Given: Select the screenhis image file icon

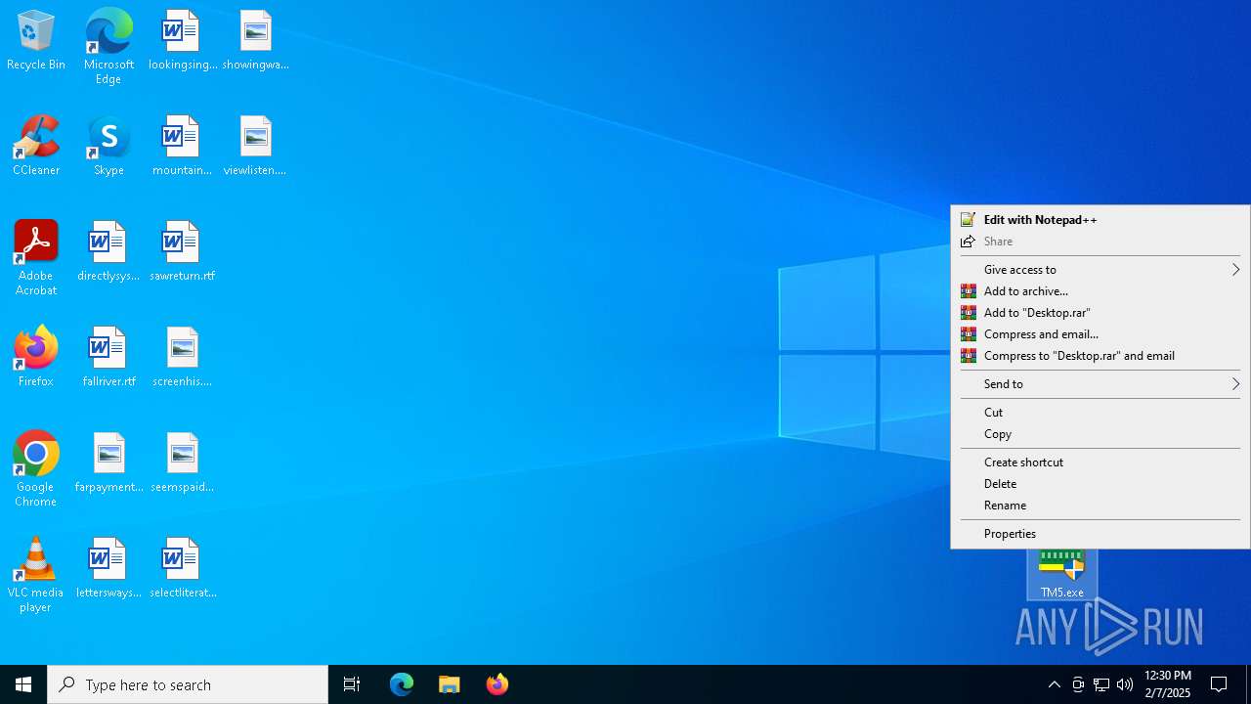Looking at the screenshot, I should [182, 357].
